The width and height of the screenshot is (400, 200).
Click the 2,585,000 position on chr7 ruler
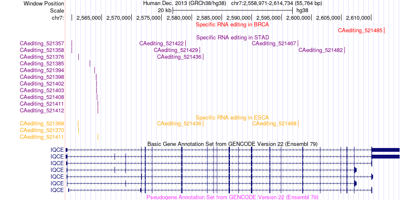click(x=208, y=18)
